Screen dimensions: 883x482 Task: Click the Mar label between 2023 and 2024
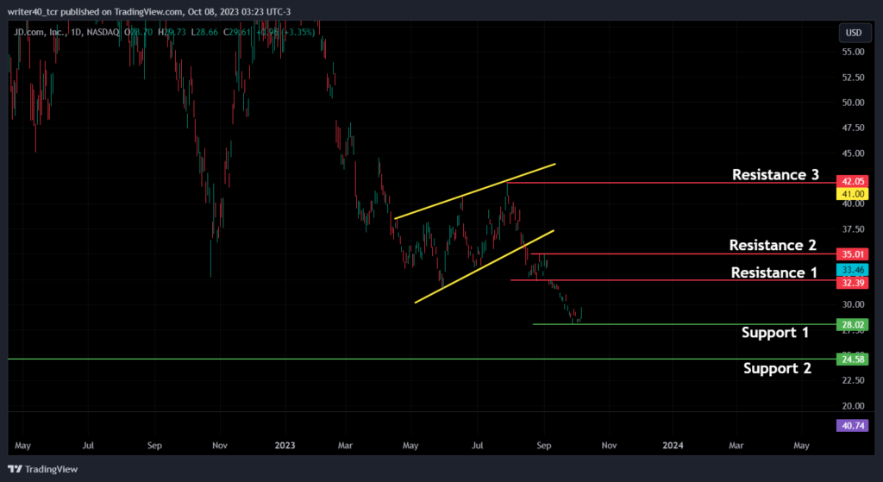(x=345, y=446)
